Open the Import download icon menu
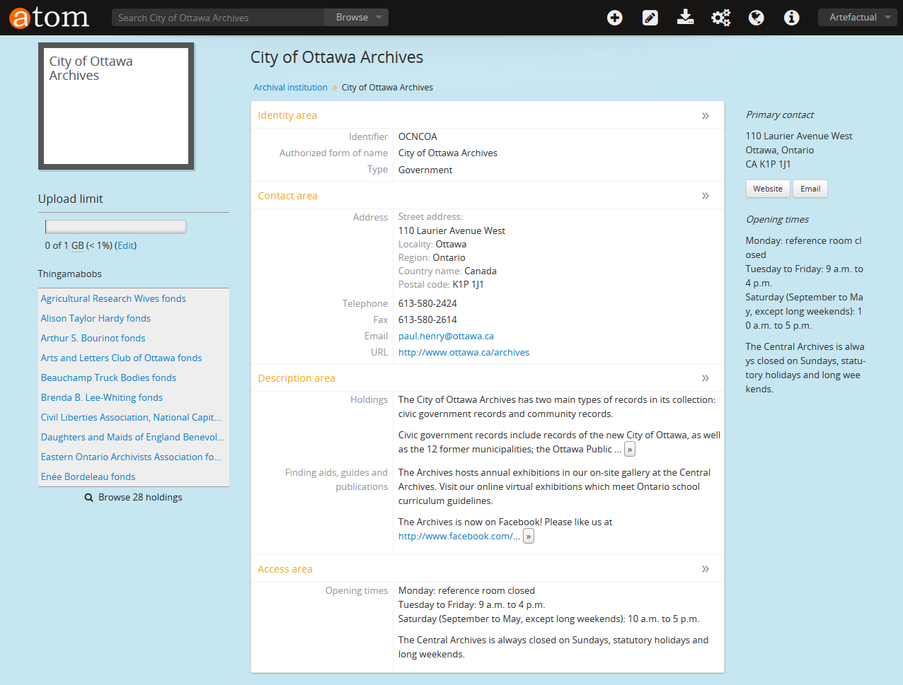 [x=685, y=18]
